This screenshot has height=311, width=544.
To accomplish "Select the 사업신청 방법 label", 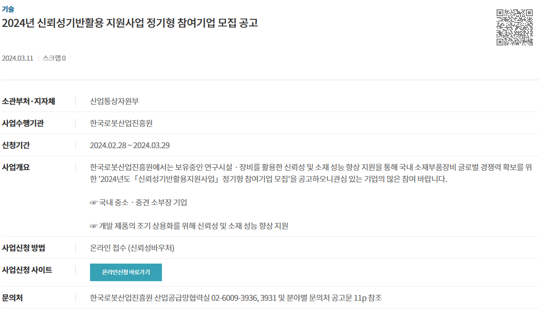I will (x=23, y=248).
